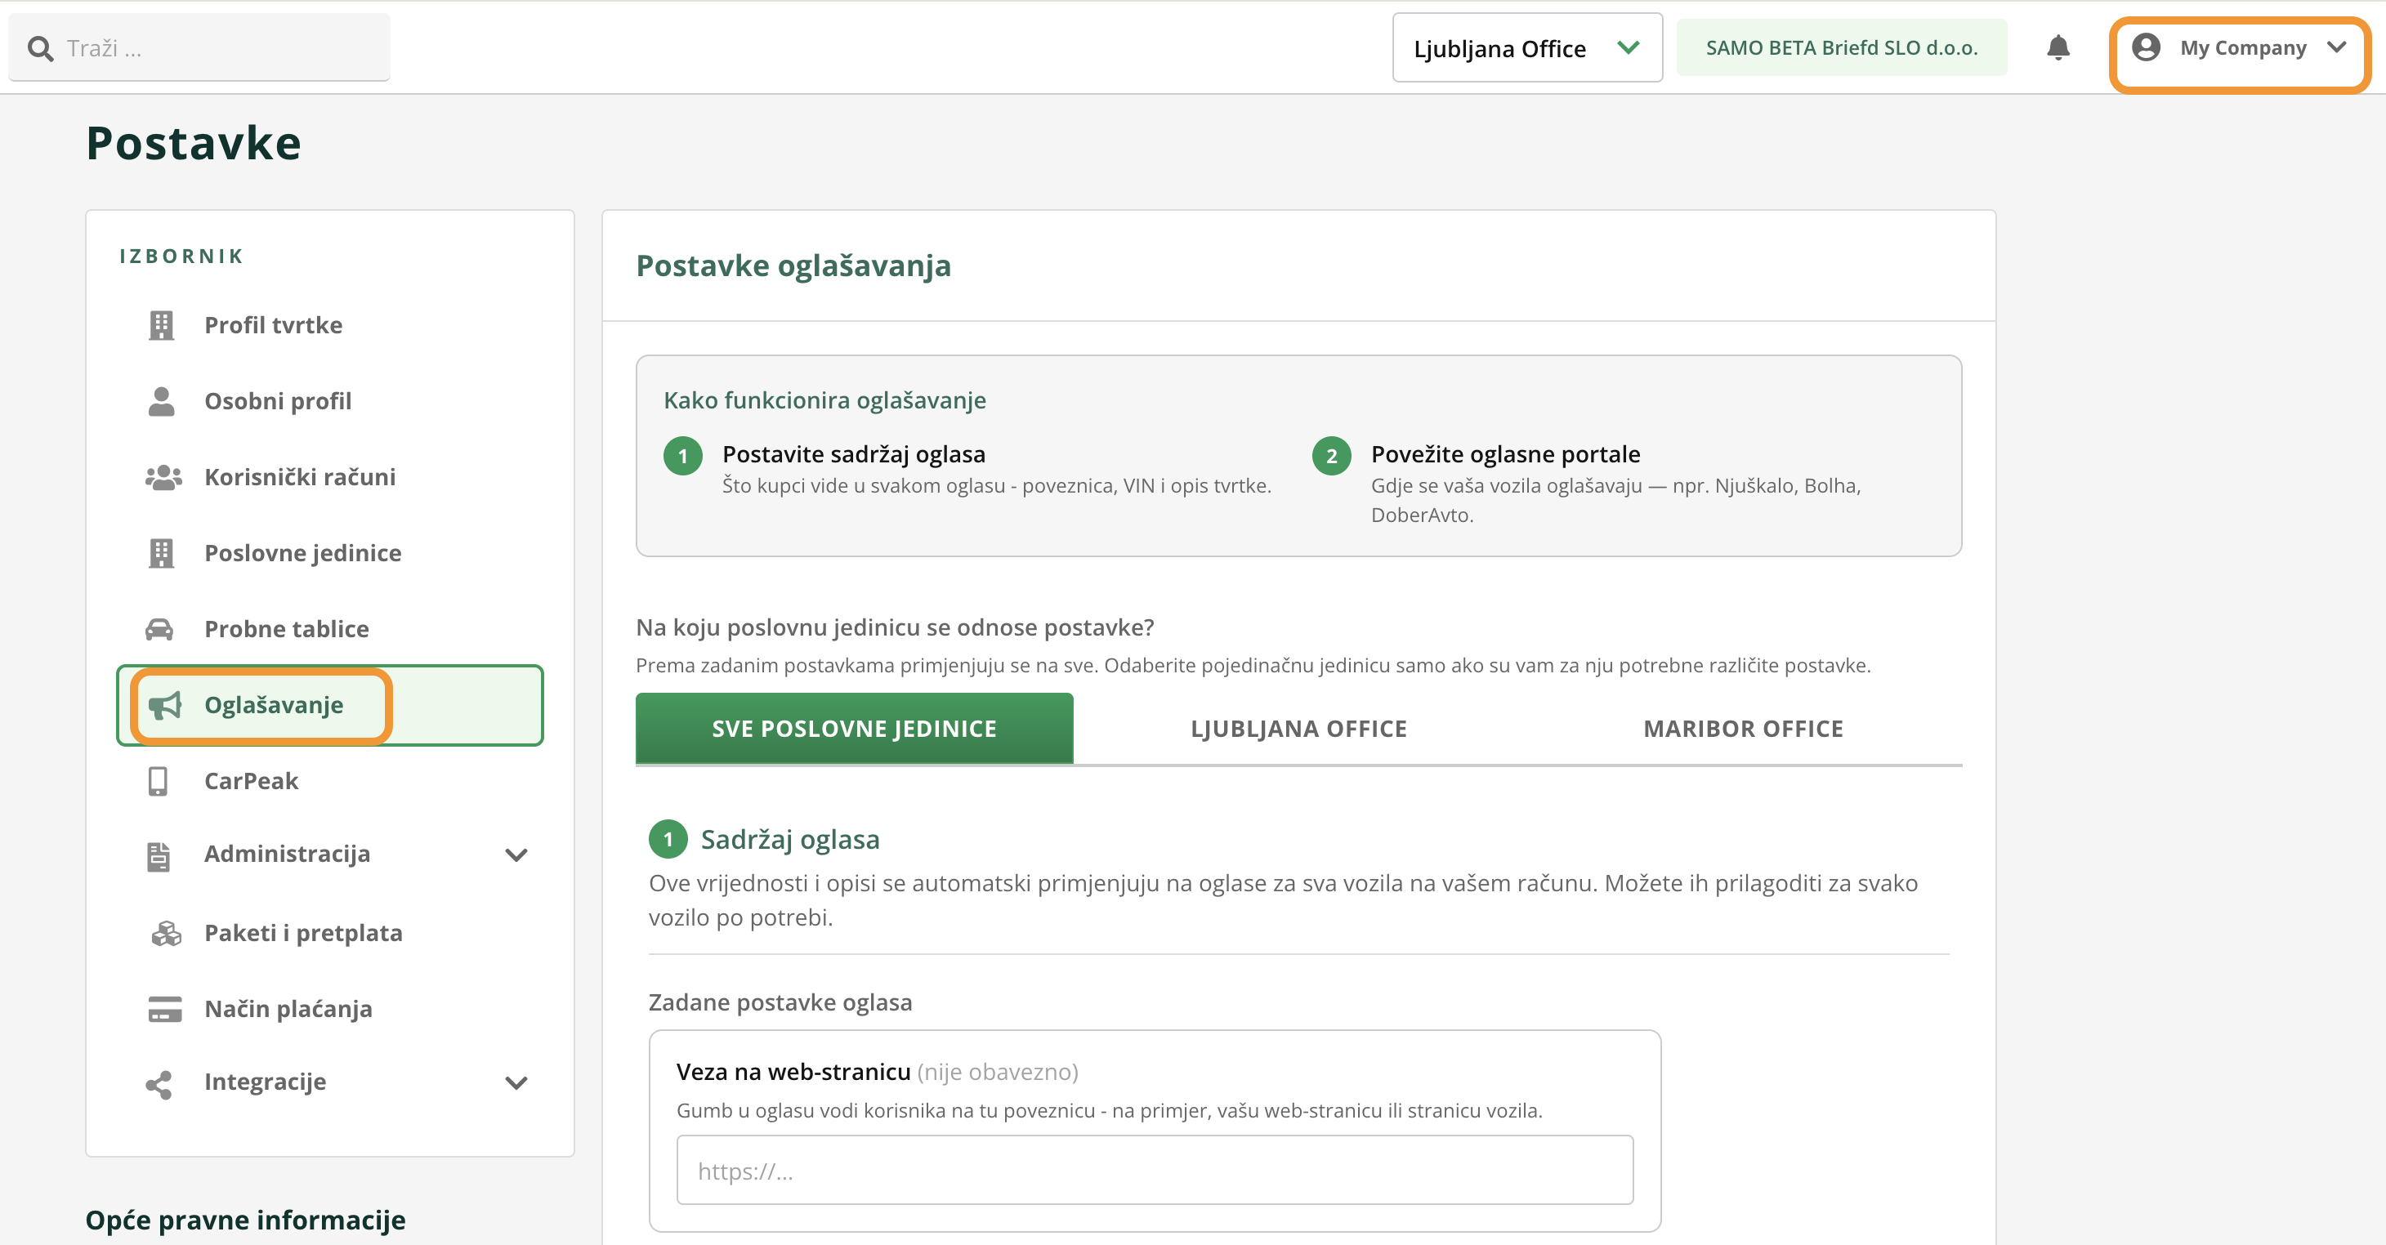This screenshot has height=1245, width=2386.
Task: Click the Administracija document icon
Action: (x=159, y=856)
